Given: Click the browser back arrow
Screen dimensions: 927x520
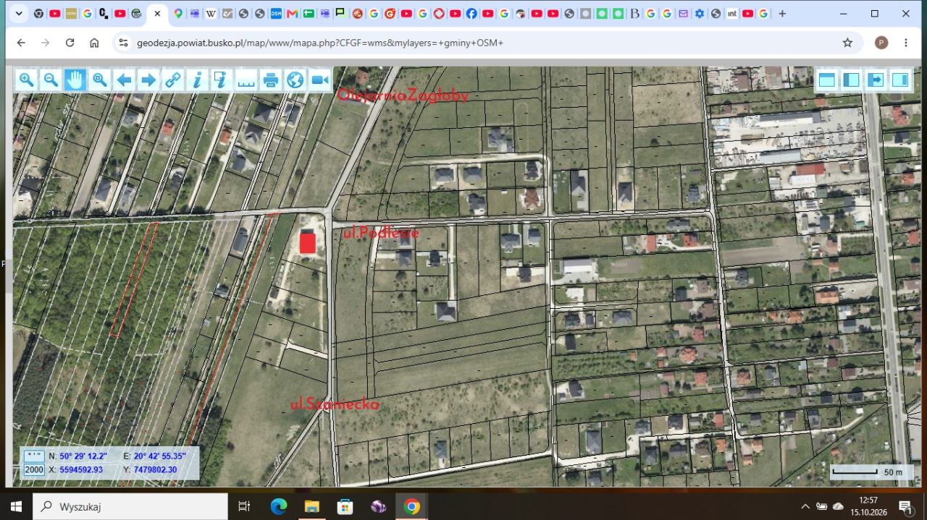Looking at the screenshot, I should (21, 43).
